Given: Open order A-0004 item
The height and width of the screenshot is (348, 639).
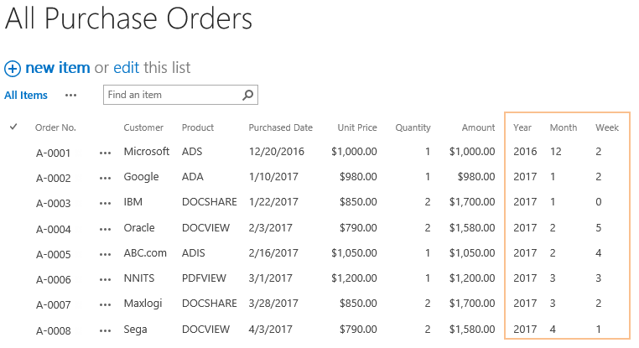Looking at the screenshot, I should coord(54,230).
